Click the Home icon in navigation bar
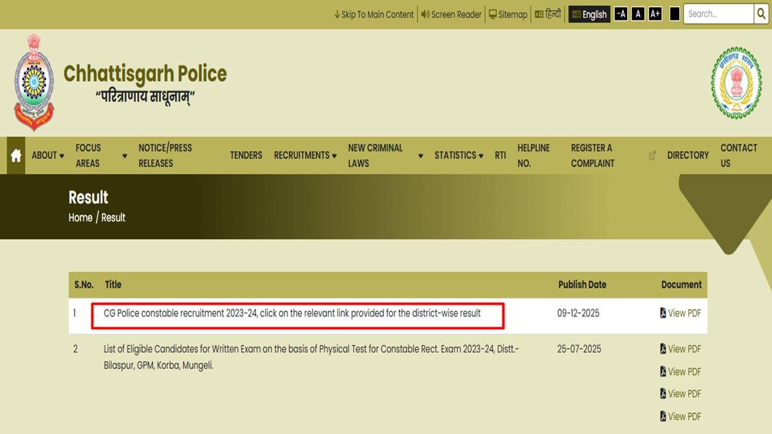 16,156
